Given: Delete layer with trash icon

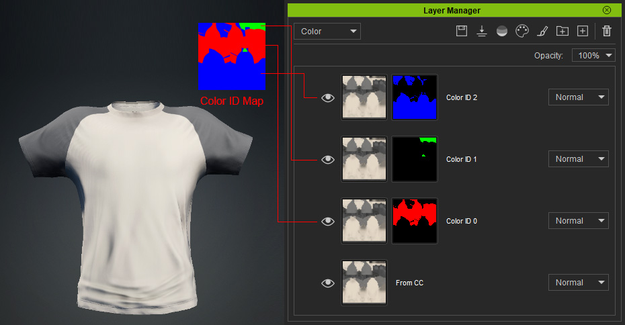Looking at the screenshot, I should pyautogui.click(x=607, y=31).
